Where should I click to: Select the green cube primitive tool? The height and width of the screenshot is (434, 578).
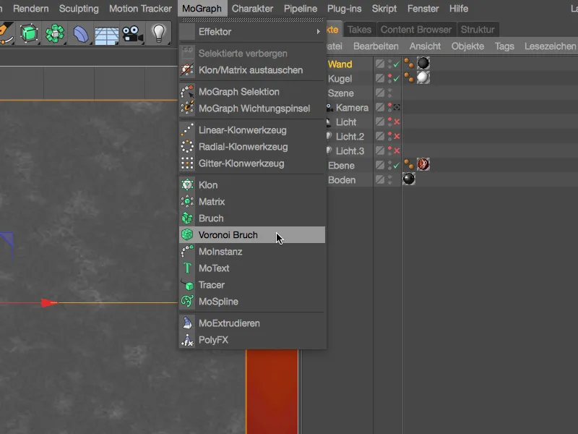29,33
